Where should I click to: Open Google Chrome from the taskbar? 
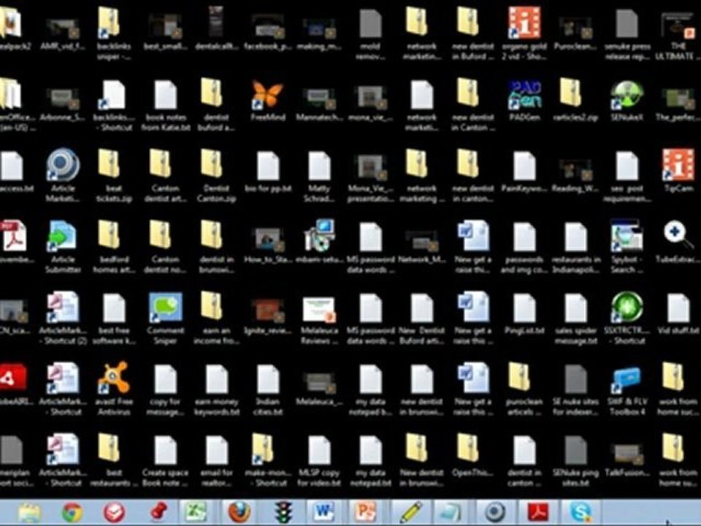(x=72, y=512)
